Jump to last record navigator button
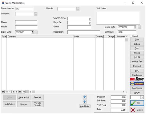 point(24,92)
